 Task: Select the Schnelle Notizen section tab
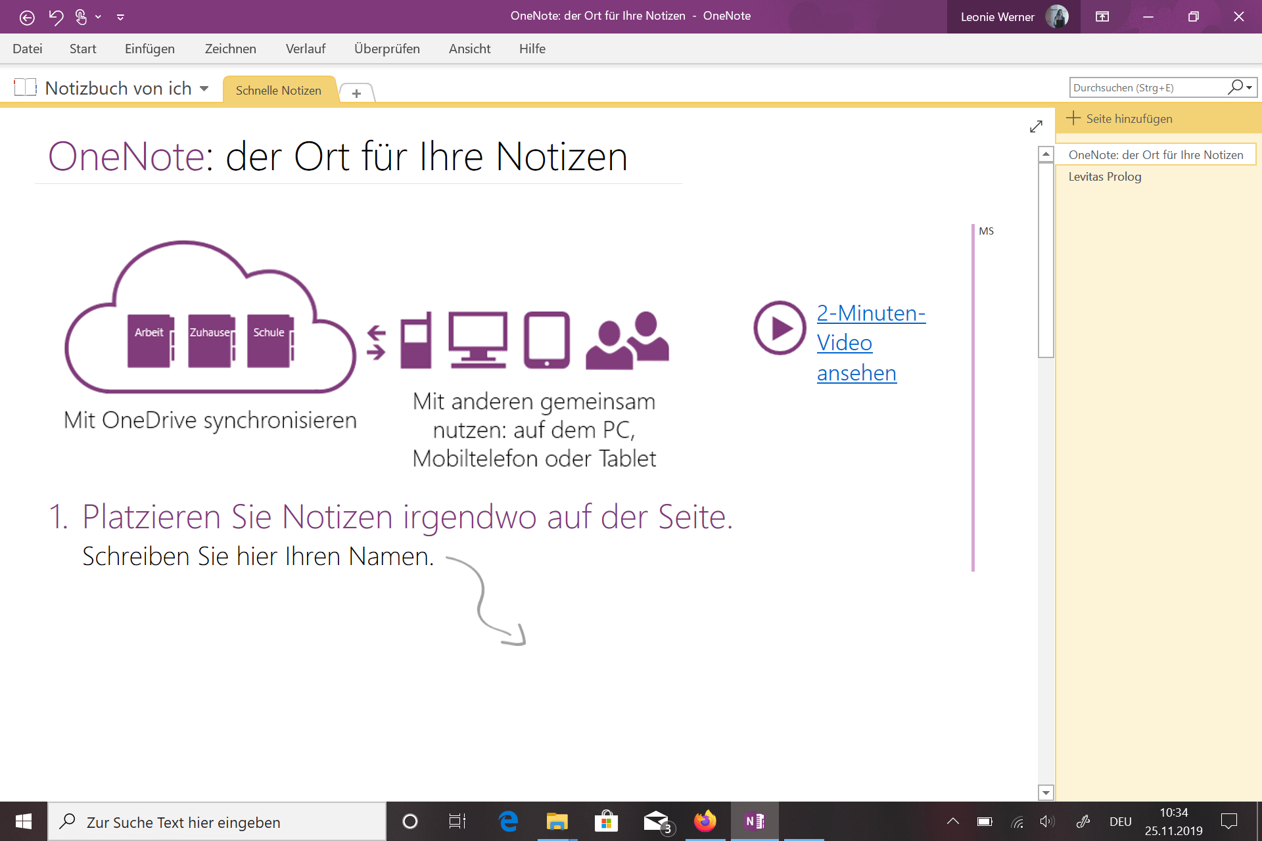[279, 91]
